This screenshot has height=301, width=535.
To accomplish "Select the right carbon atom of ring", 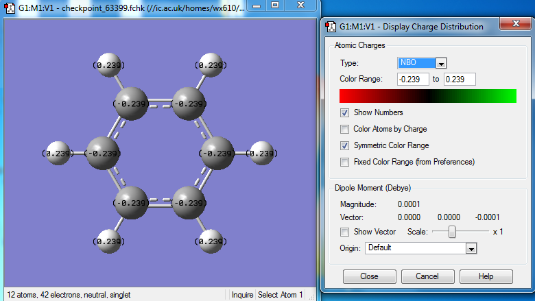I will (217, 153).
